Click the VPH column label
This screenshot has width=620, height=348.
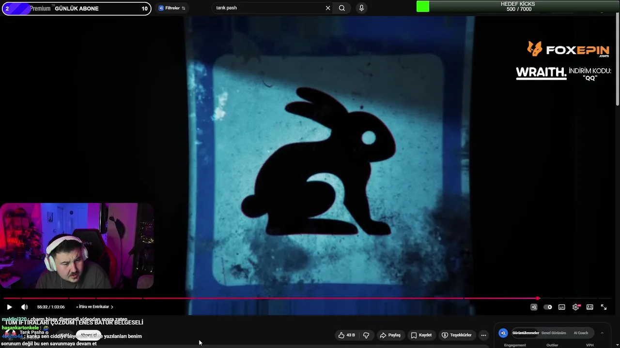coord(589,345)
